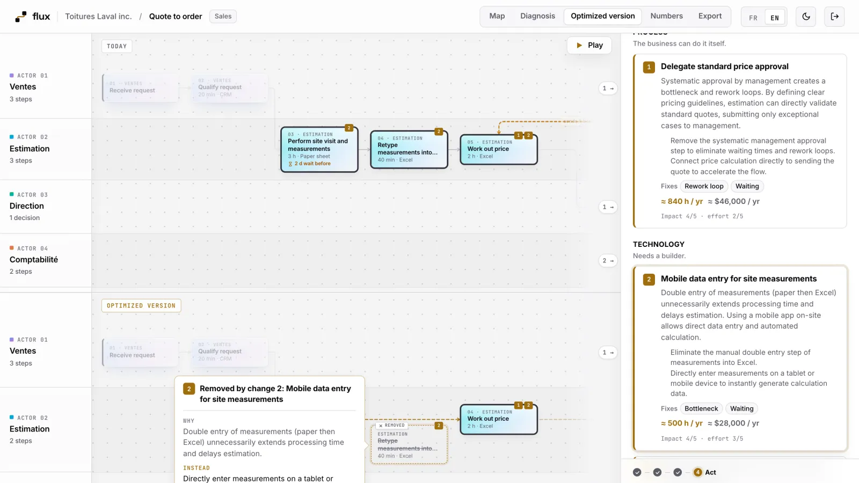Image resolution: width=859 pixels, height=483 pixels.
Task: Open the Export tab
Action: pos(710,16)
